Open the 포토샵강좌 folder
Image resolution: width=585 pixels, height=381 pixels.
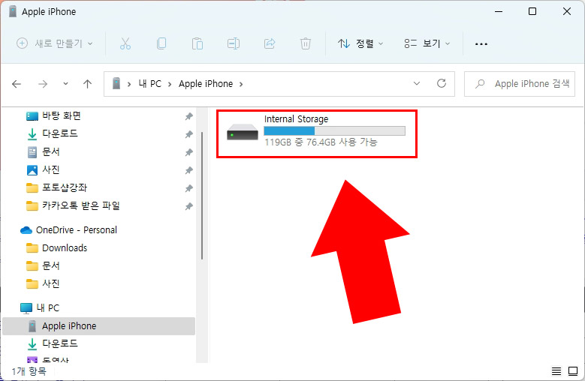(x=57, y=187)
